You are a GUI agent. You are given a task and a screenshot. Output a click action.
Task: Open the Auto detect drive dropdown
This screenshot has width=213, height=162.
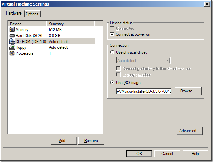coord(167,61)
